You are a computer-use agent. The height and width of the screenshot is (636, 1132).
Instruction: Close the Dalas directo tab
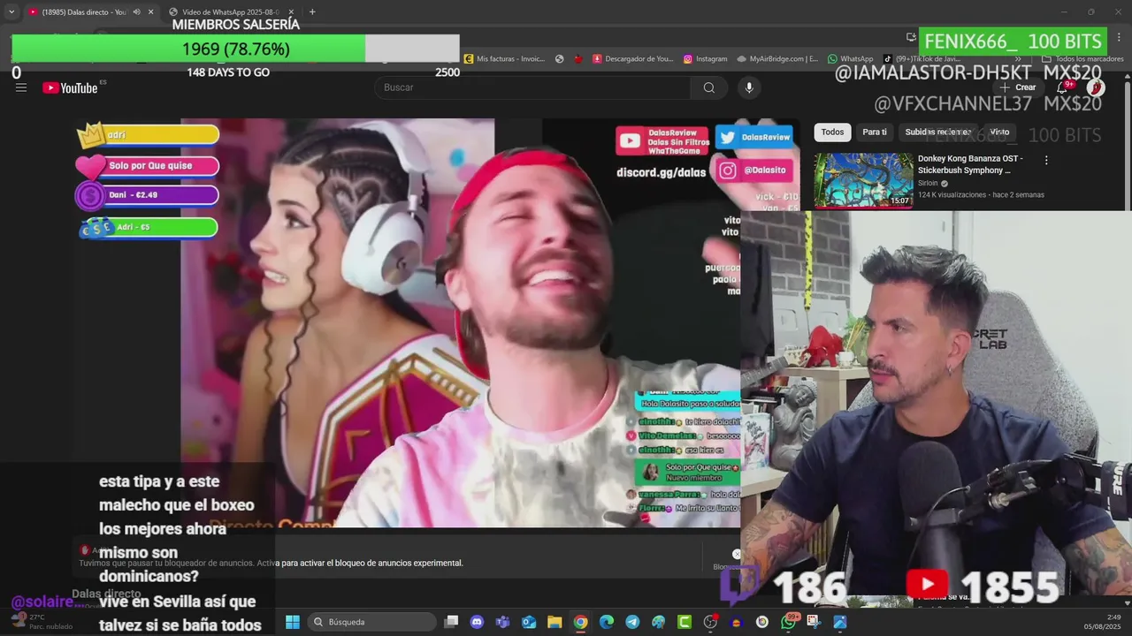click(150, 12)
